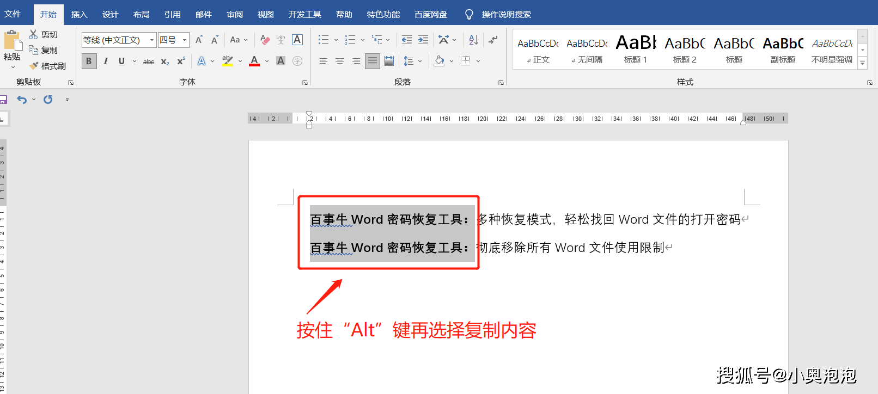Viewport: 878px width, 394px height.
Task: Clear all formatting eraser icon
Action: tap(265, 40)
